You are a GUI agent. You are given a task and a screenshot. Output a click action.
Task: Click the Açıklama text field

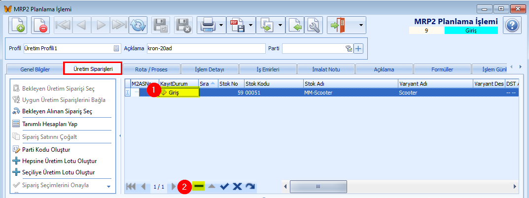[206, 49]
